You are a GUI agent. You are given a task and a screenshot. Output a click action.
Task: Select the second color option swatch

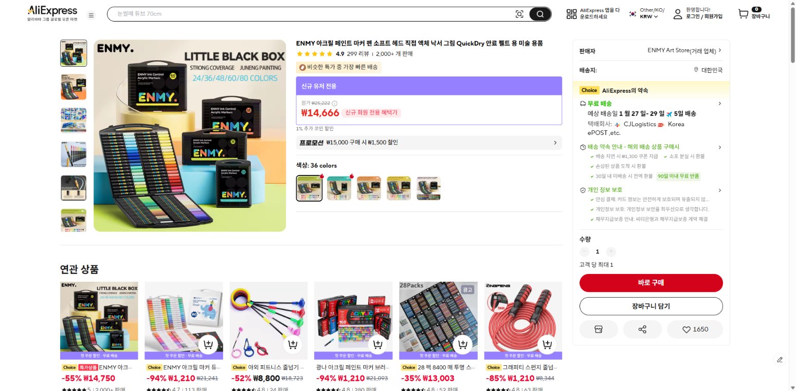click(x=339, y=188)
